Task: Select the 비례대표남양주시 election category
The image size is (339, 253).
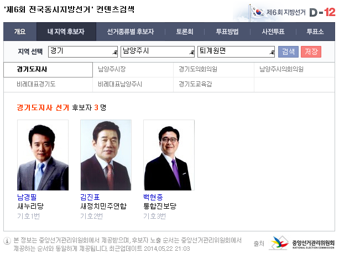Action: [133, 84]
